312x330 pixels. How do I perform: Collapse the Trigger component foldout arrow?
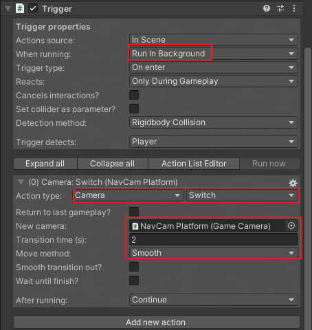[8, 9]
